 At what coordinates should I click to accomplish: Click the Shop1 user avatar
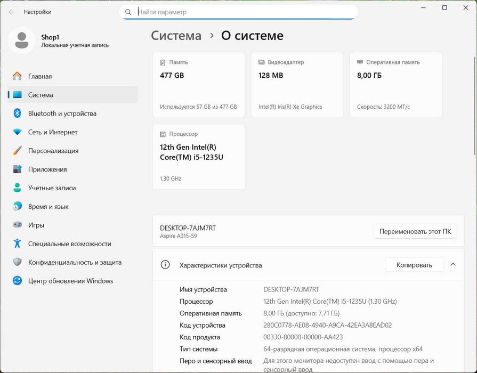22,41
